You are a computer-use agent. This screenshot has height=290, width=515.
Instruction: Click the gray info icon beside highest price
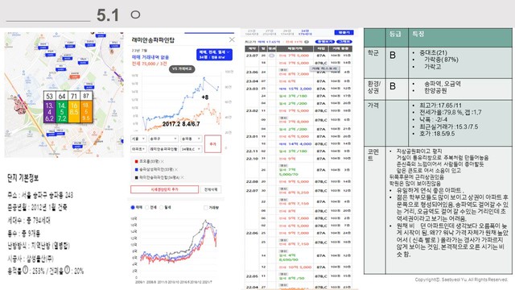click(306, 42)
